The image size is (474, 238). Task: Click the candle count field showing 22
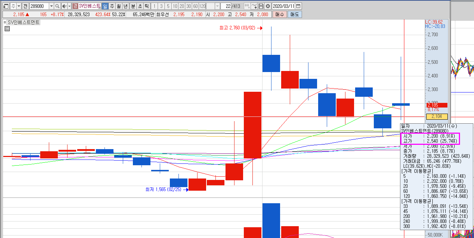click(x=226, y=6)
